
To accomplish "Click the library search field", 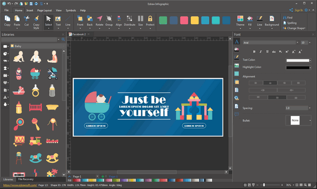I will click(30, 40).
